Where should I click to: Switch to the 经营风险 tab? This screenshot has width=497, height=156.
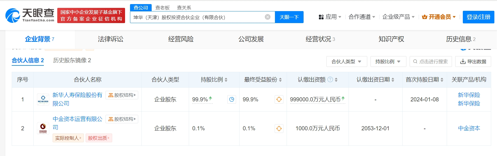(181, 39)
